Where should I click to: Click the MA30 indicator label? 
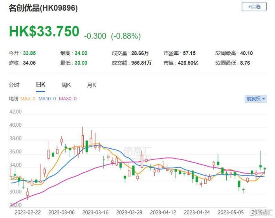(x=68, y=99)
